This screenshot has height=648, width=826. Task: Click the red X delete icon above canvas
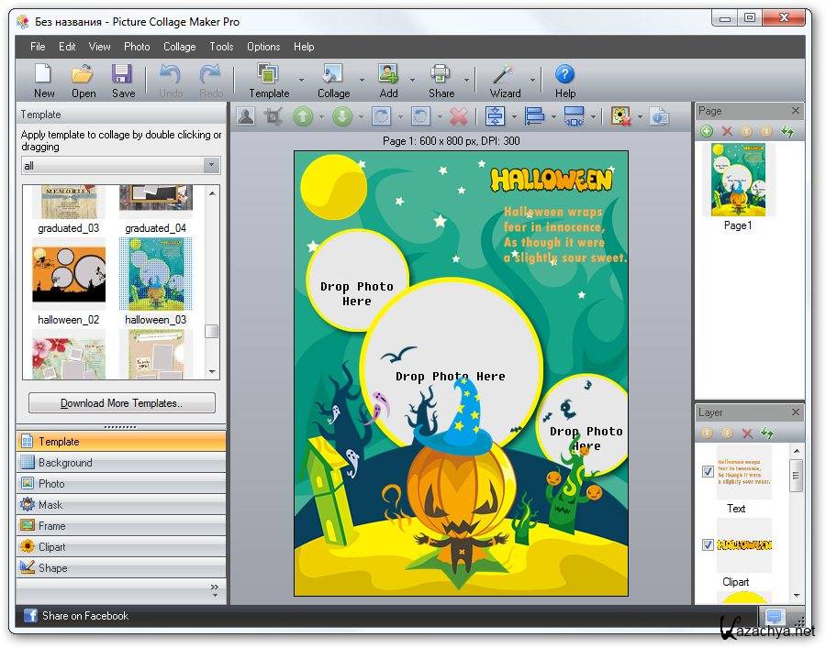click(x=459, y=116)
